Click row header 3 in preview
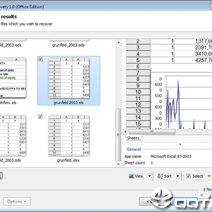Viewport: 212px width, 212px height. point(138,47)
